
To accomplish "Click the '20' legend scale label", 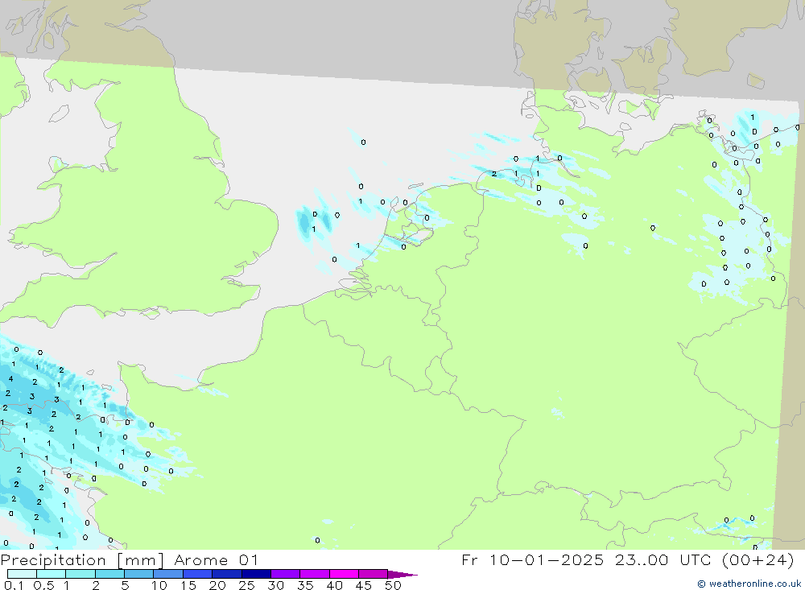I will (x=217, y=585).
